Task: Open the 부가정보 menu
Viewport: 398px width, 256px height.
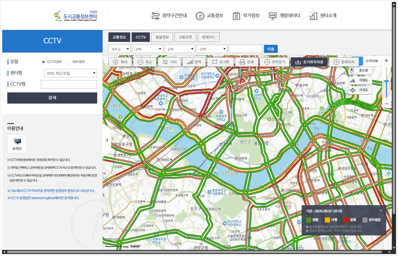Action: [x=246, y=16]
